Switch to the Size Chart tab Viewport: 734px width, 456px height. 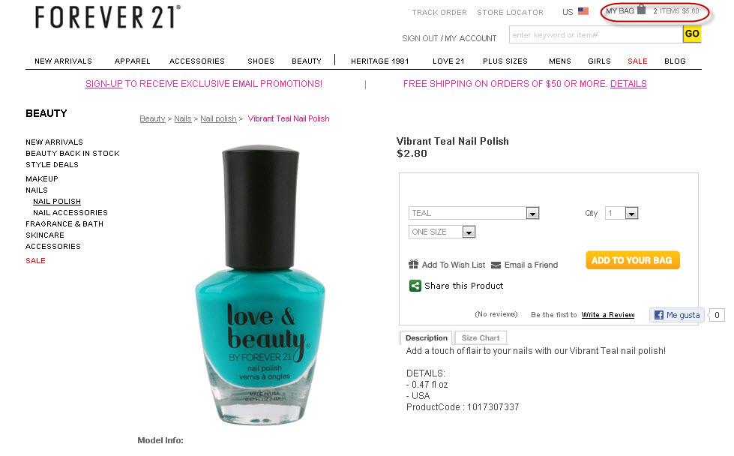click(481, 338)
